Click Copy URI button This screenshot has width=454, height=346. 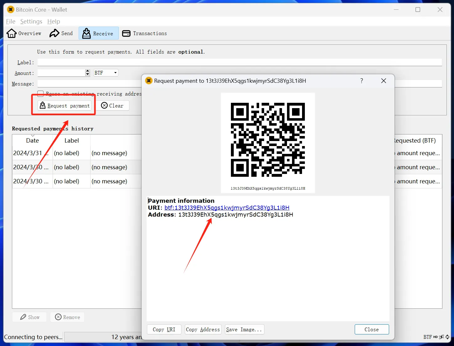click(x=164, y=329)
